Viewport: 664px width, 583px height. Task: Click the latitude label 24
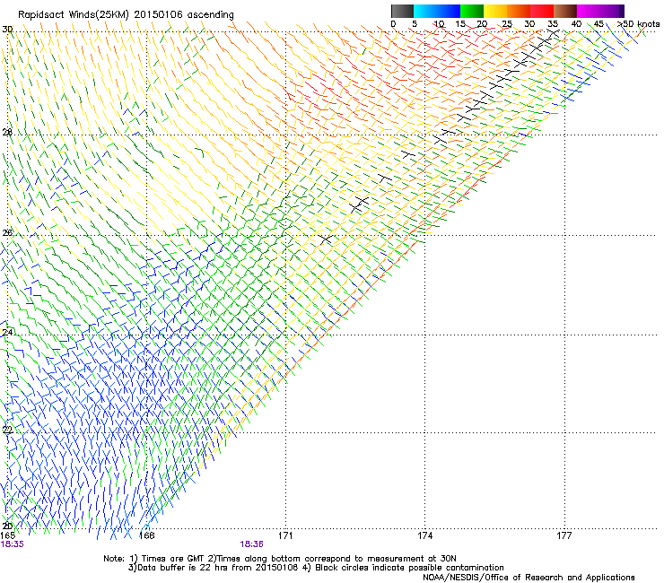pos(7,333)
